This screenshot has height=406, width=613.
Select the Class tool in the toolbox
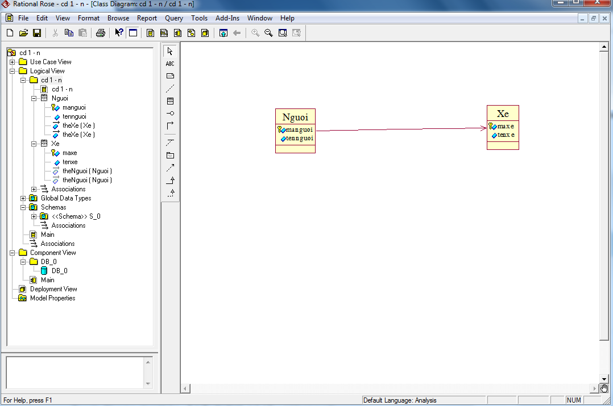pos(170,101)
